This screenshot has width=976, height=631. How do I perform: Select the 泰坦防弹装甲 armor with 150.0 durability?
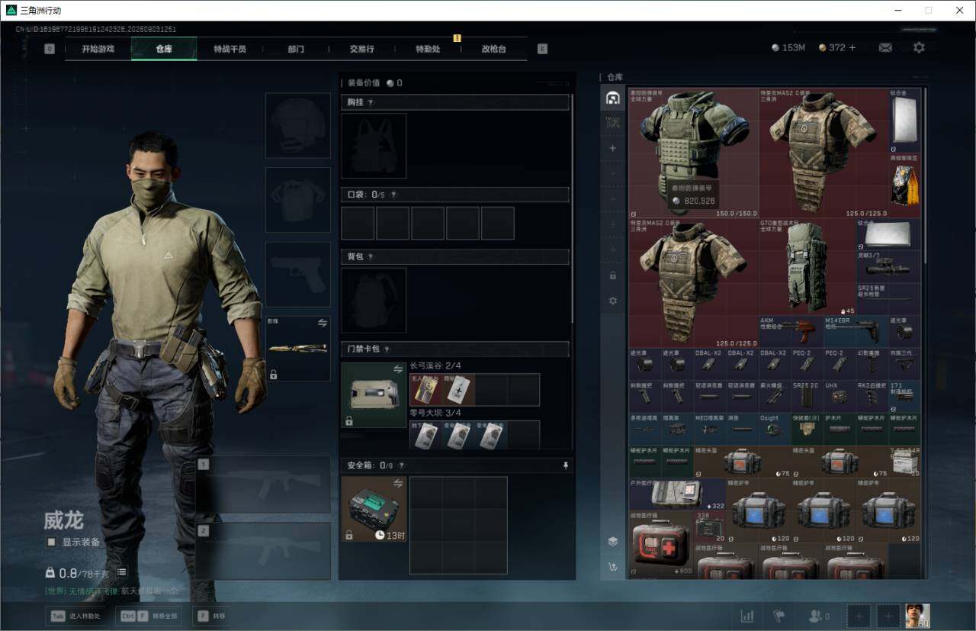694,153
